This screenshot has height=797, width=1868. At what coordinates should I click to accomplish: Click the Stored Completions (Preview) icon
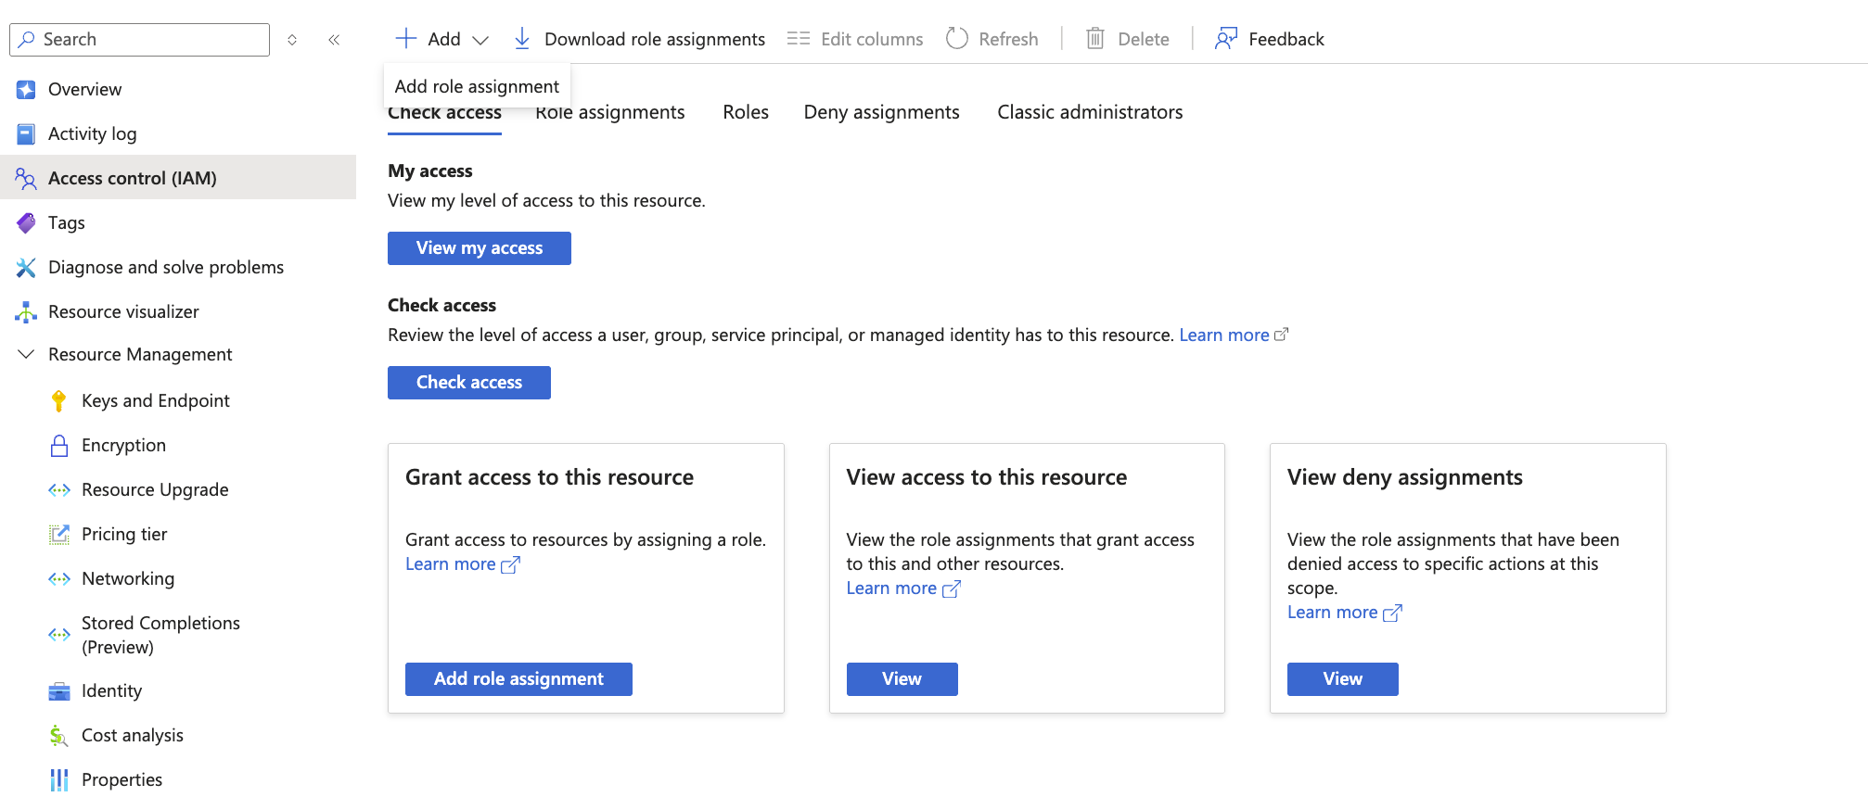click(x=59, y=635)
